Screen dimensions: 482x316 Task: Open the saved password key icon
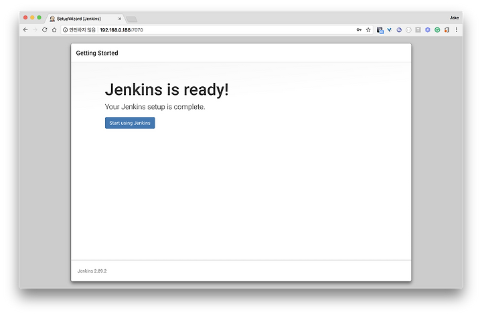click(359, 30)
